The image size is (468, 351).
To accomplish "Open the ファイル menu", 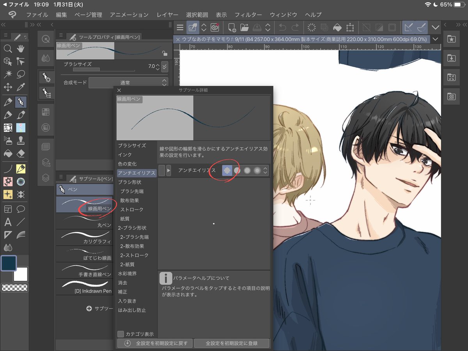I will point(37,15).
